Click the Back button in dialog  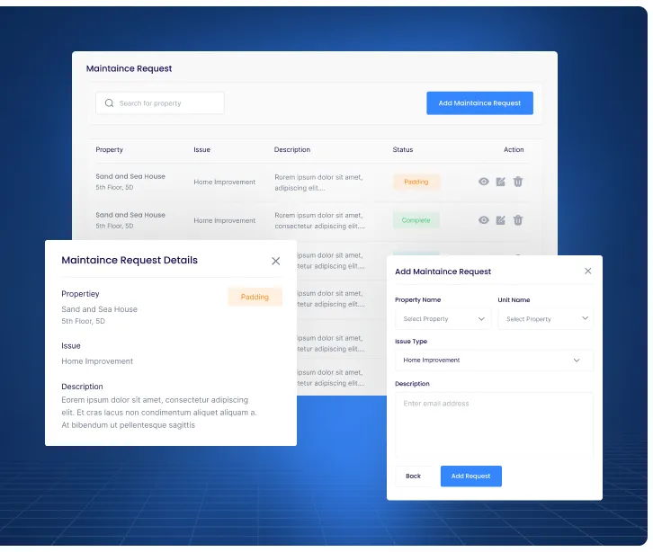[x=413, y=476]
